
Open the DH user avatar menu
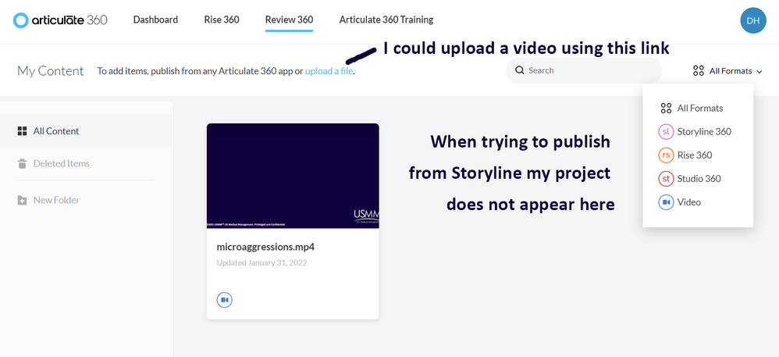point(752,20)
